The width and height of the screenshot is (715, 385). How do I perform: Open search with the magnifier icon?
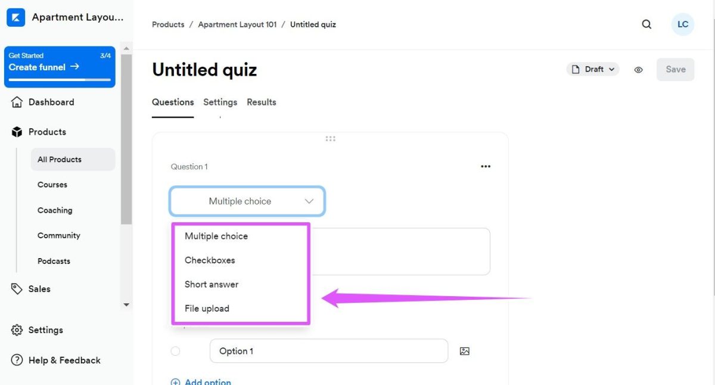point(646,24)
